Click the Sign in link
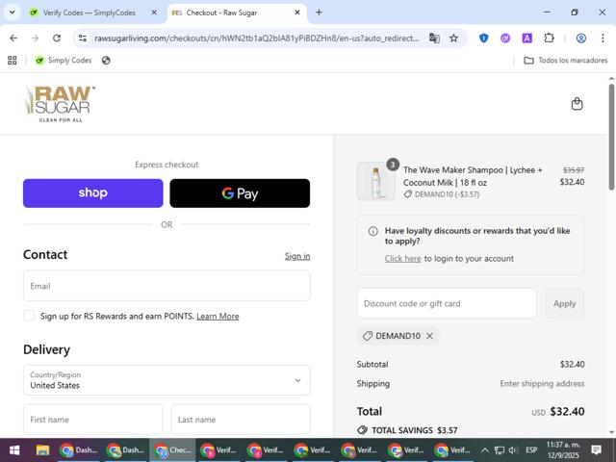This screenshot has height=462, width=616. (297, 256)
